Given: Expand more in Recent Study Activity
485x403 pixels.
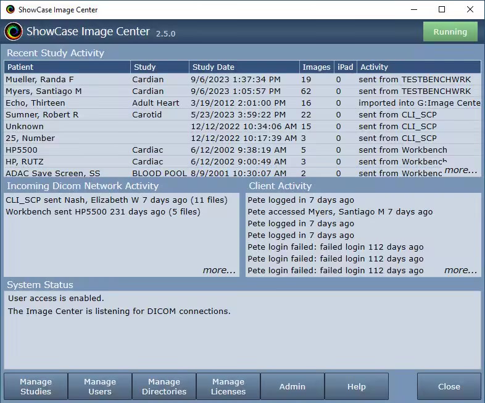Looking at the screenshot, I should point(460,170).
